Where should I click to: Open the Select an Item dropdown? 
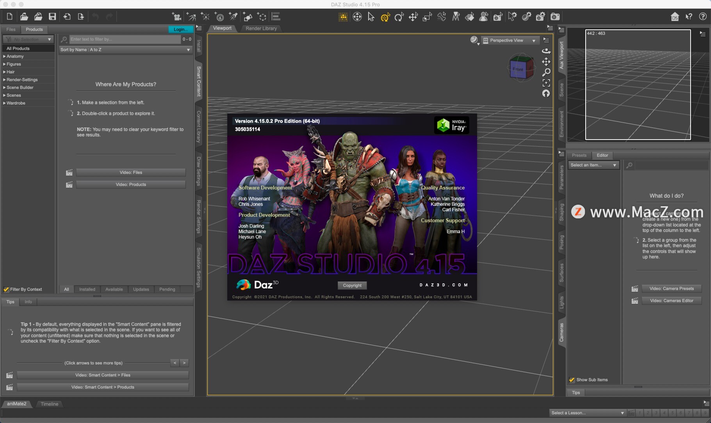(x=593, y=165)
